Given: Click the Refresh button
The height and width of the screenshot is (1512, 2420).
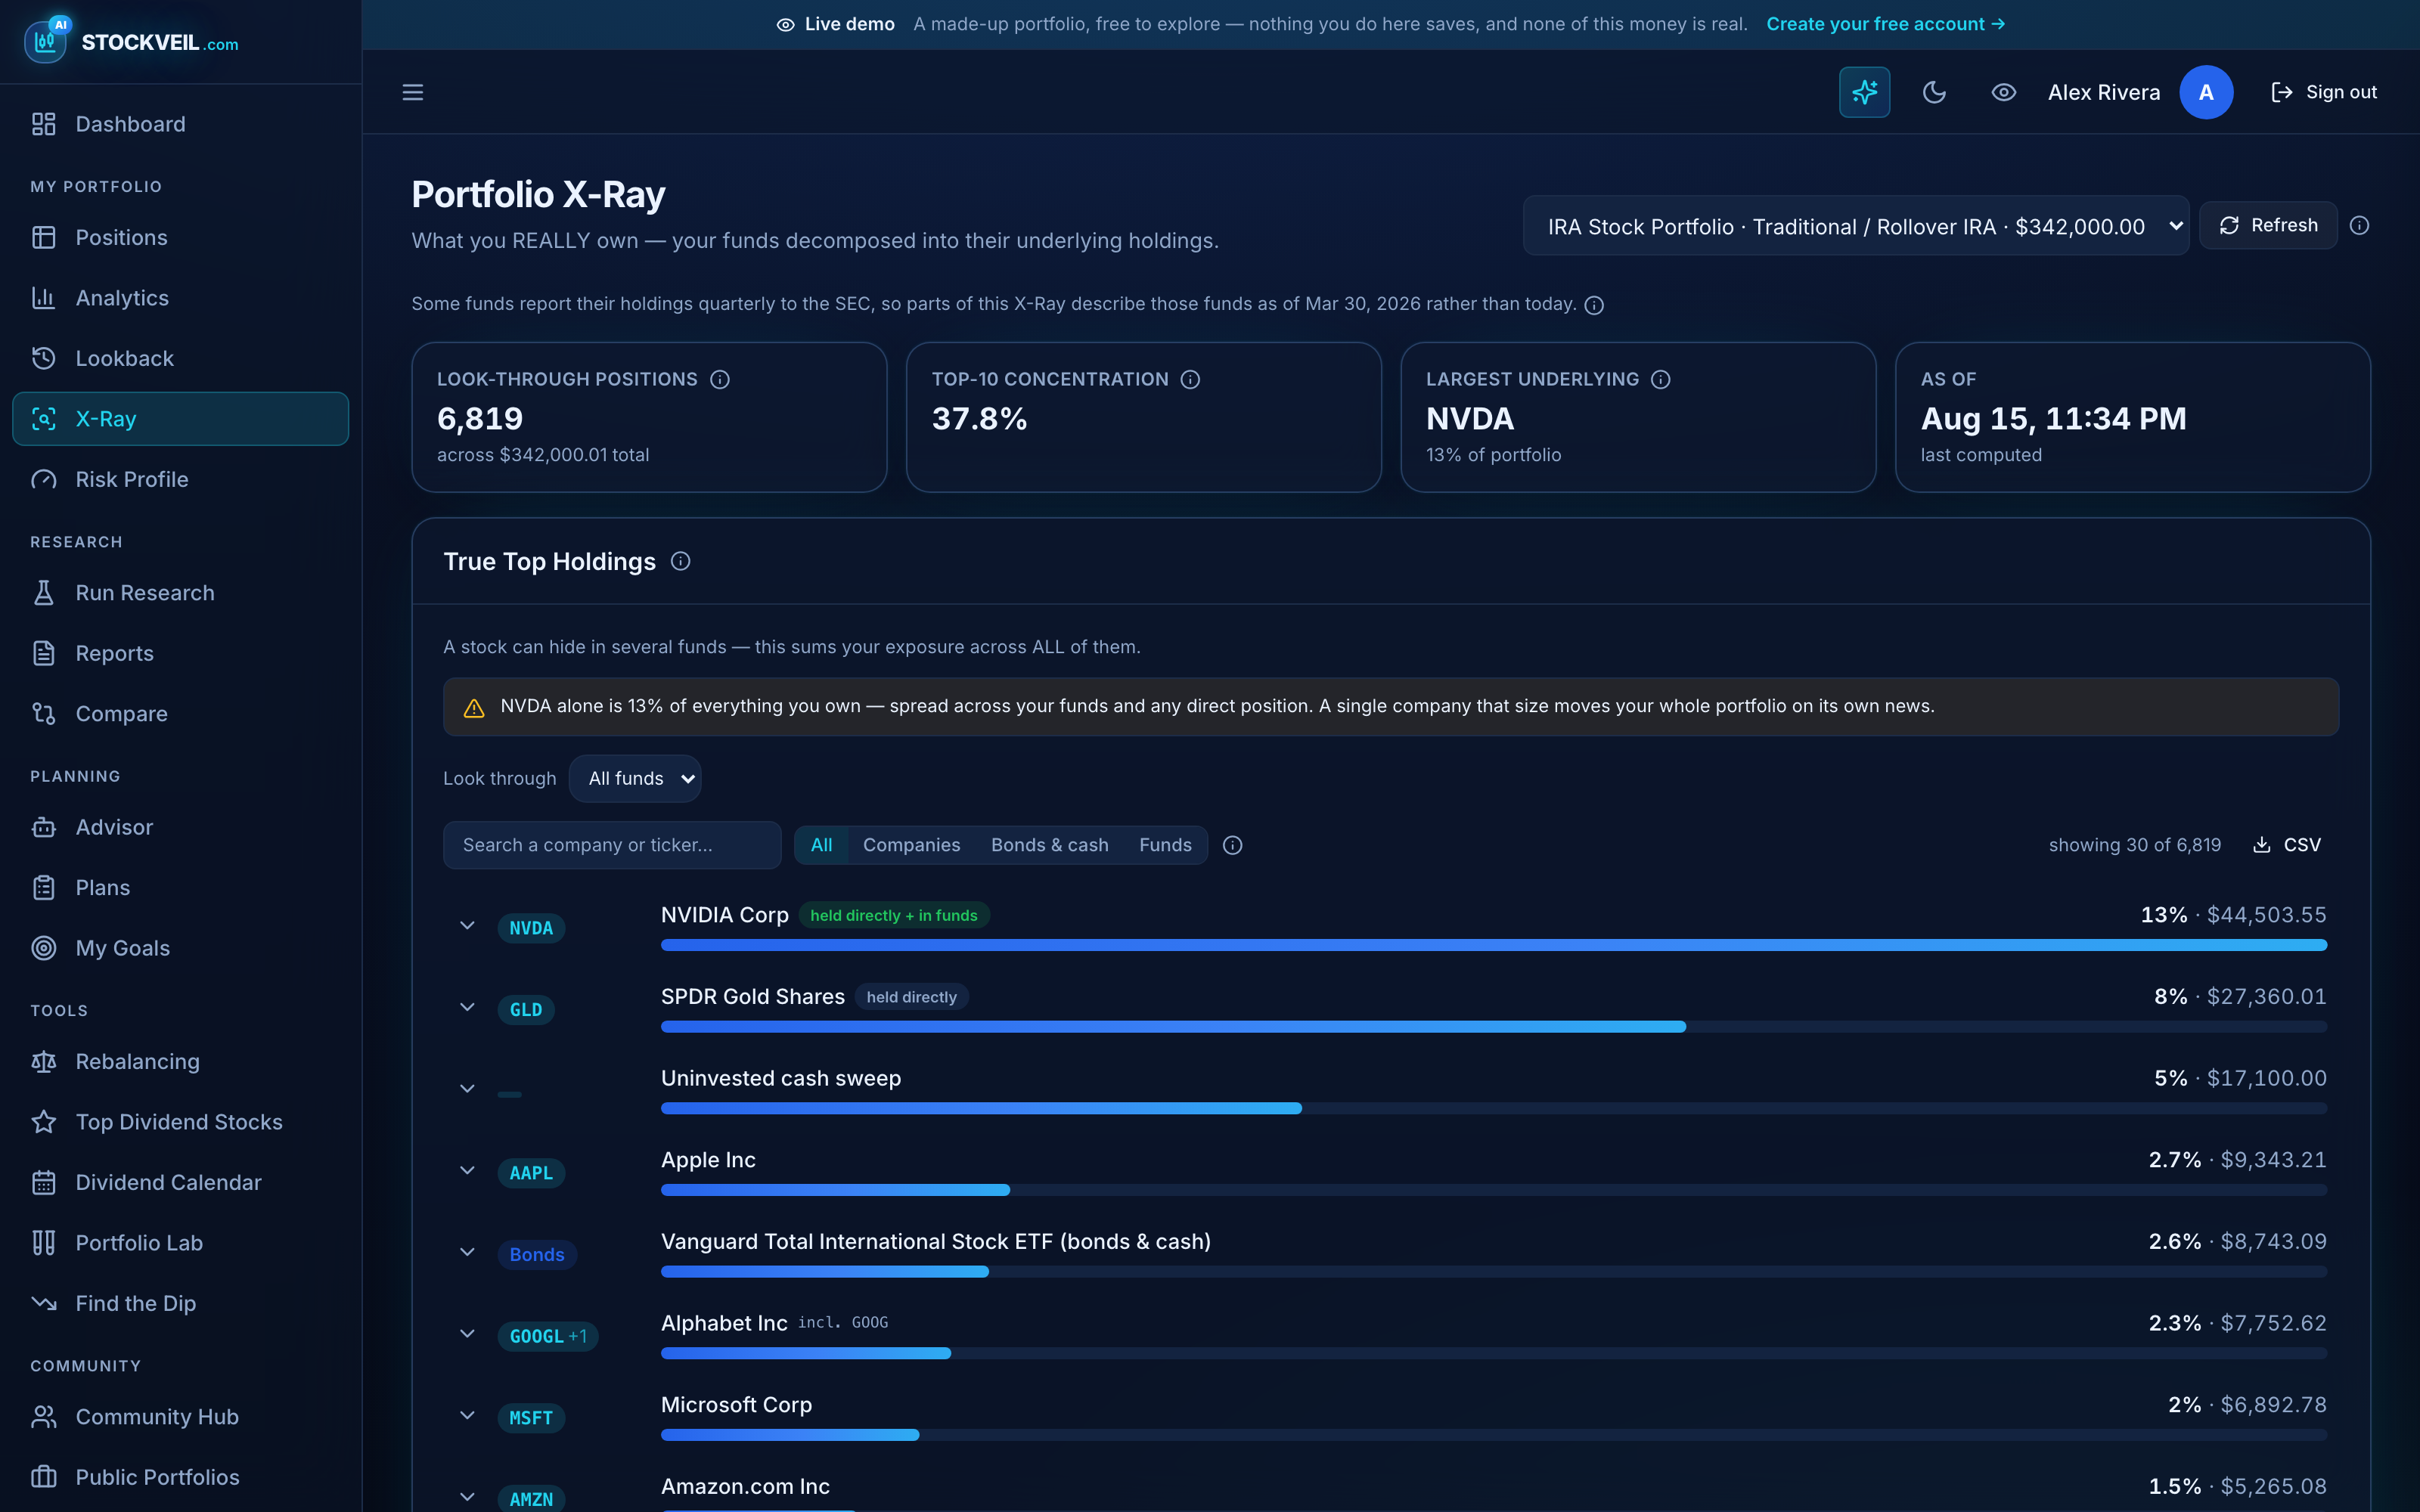Looking at the screenshot, I should click(2268, 225).
